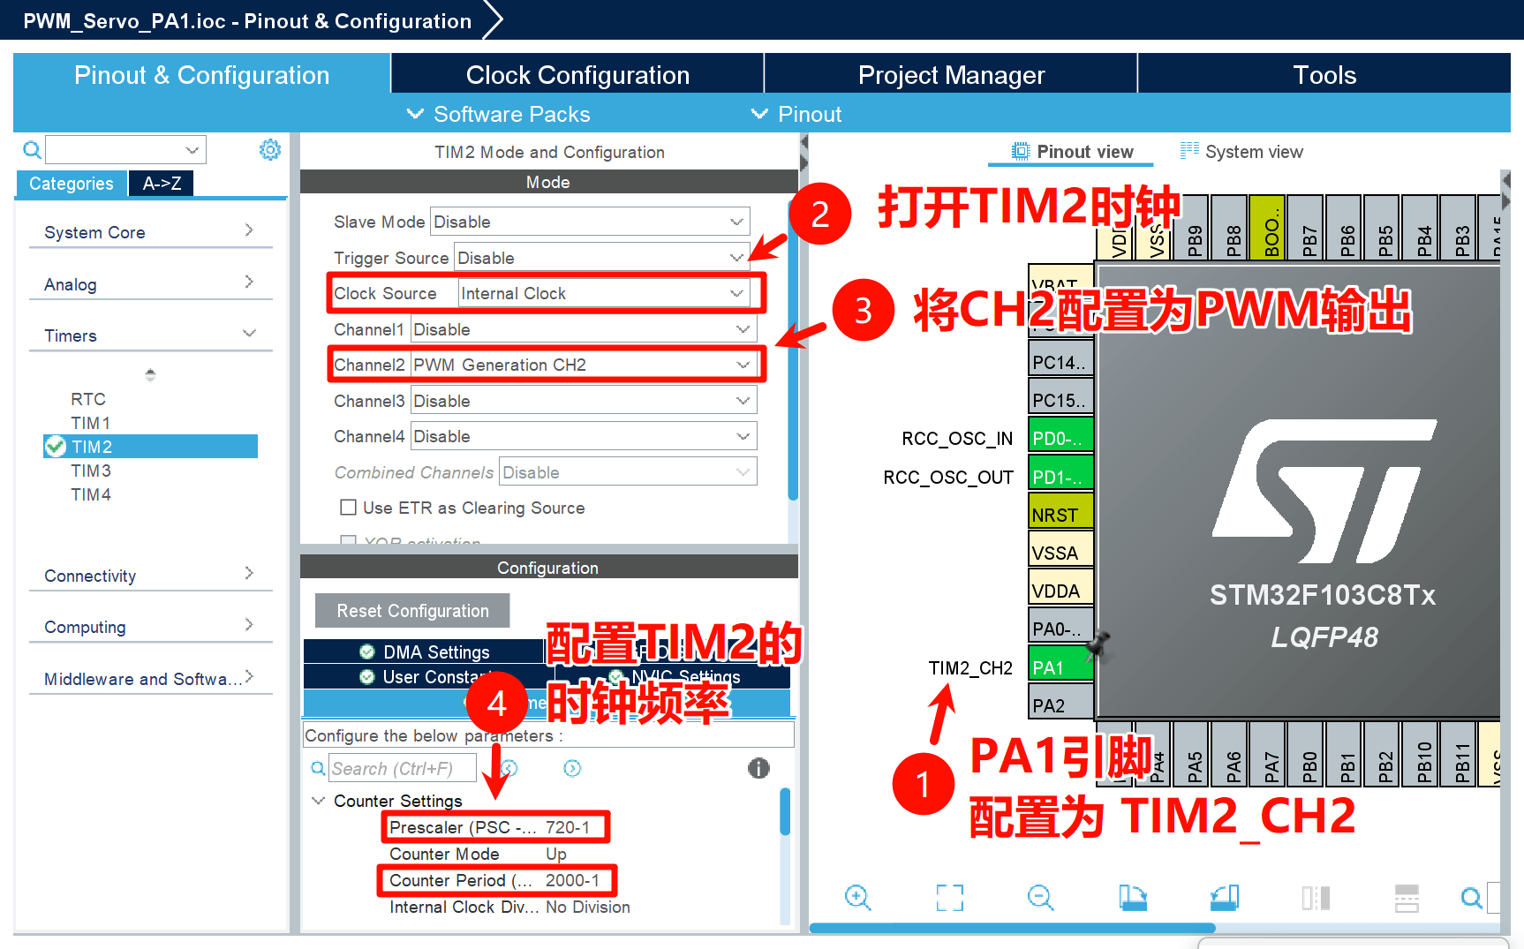Open the Project Manager tab

click(951, 75)
